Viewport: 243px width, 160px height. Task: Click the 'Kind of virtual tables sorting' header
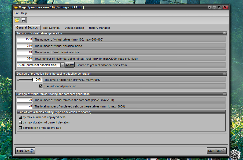(x=54, y=112)
